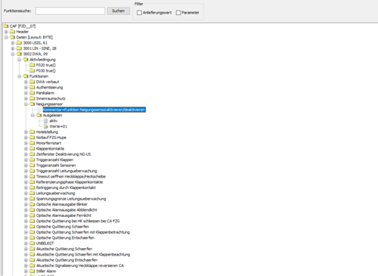Expand the Motorfernstart node
This screenshot has width=378, height=276.
26,143
